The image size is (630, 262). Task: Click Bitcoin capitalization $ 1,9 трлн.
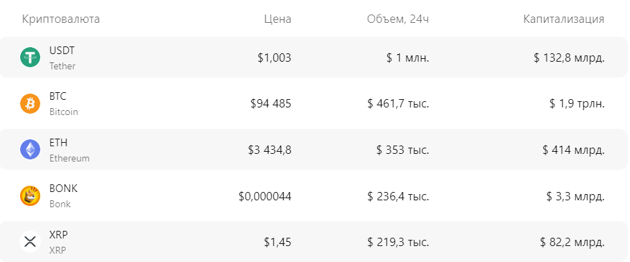tap(577, 104)
